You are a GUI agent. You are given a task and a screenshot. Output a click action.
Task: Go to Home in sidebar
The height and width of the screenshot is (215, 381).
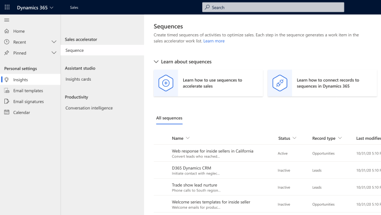pyautogui.click(x=19, y=31)
